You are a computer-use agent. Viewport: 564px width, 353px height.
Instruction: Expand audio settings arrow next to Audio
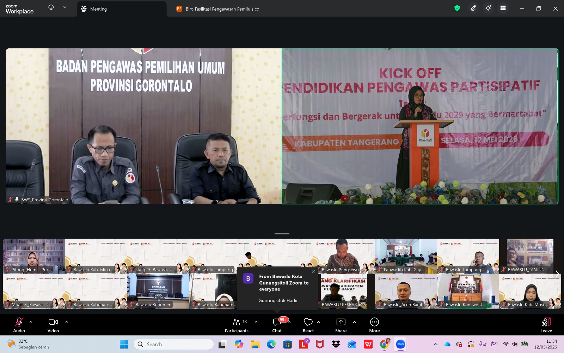pos(31,322)
